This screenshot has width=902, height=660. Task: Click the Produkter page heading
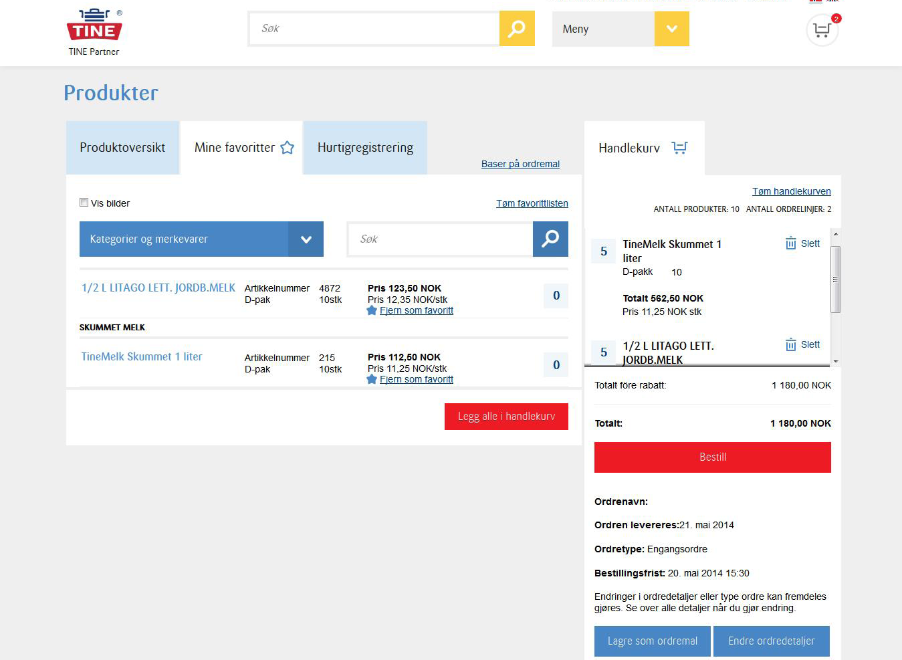pos(111,93)
